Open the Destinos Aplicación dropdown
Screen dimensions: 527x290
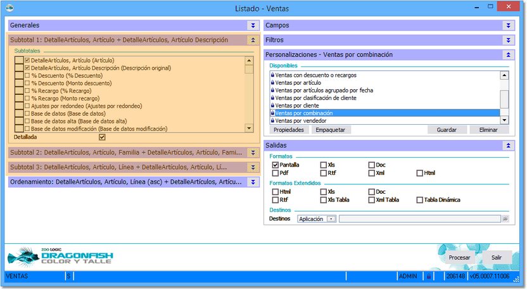[x=331, y=218]
